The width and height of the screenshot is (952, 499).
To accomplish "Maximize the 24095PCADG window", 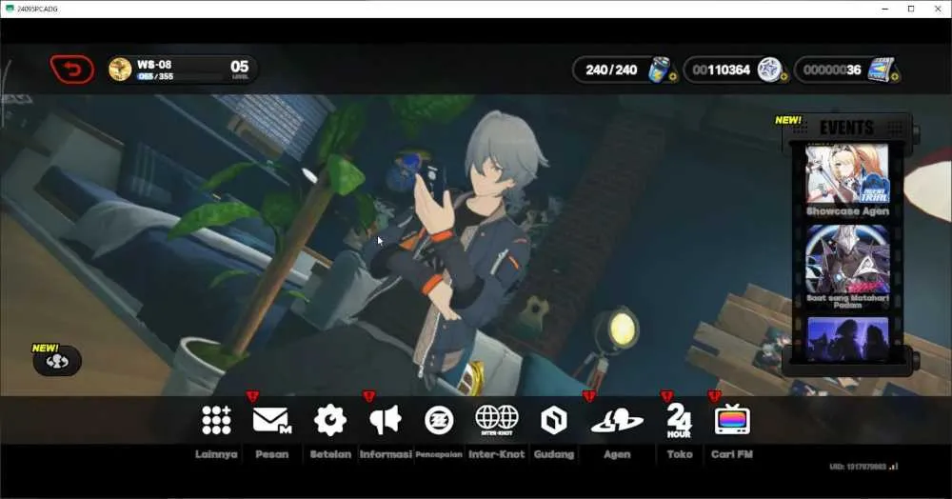I will tap(911, 10).
